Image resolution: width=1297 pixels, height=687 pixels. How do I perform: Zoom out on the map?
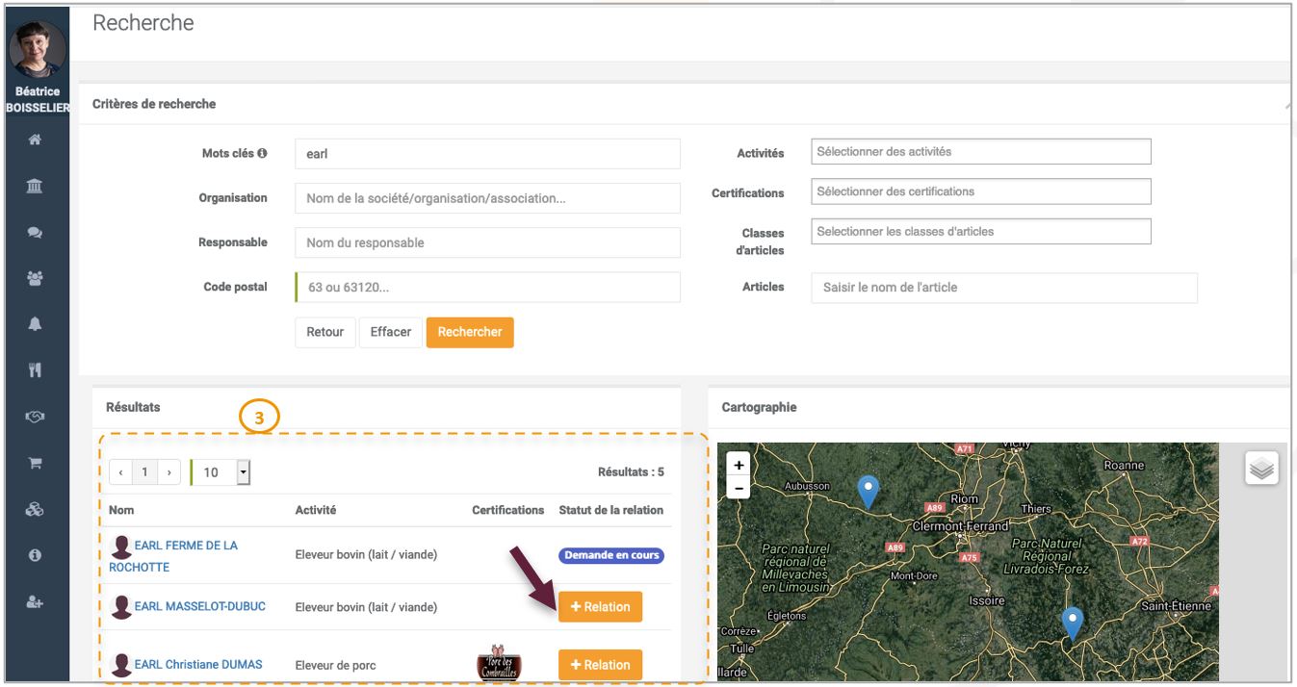(x=739, y=488)
